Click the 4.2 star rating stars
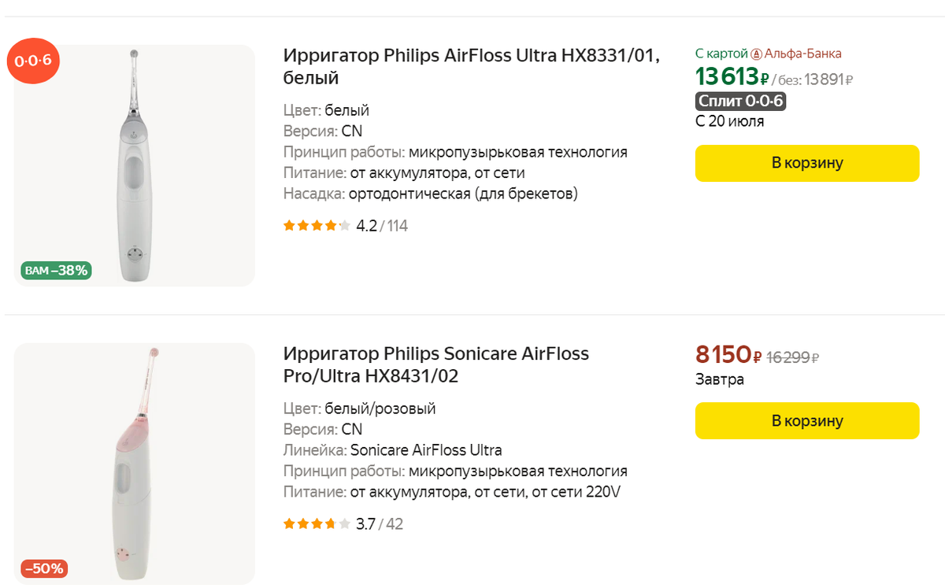945x588 pixels. coord(317,226)
